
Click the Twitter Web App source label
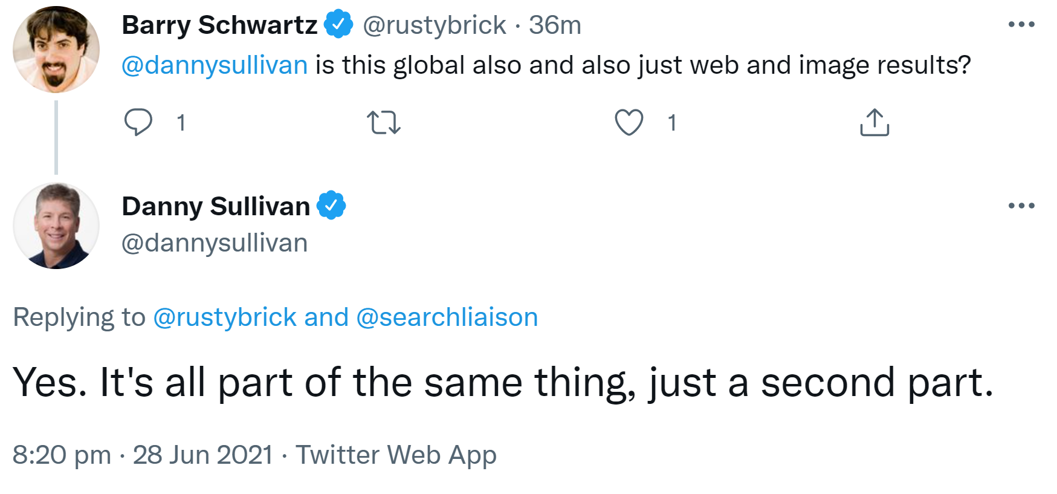click(396, 455)
